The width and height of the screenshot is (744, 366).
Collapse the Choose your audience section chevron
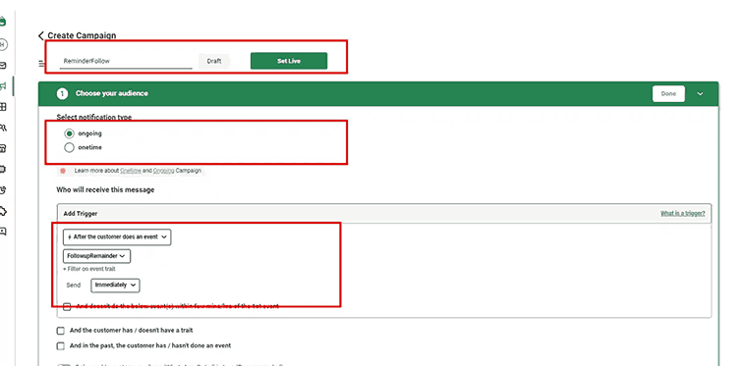[x=701, y=94]
